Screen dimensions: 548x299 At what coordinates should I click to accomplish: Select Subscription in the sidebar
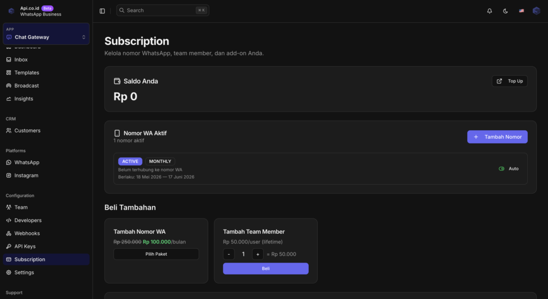point(46,259)
